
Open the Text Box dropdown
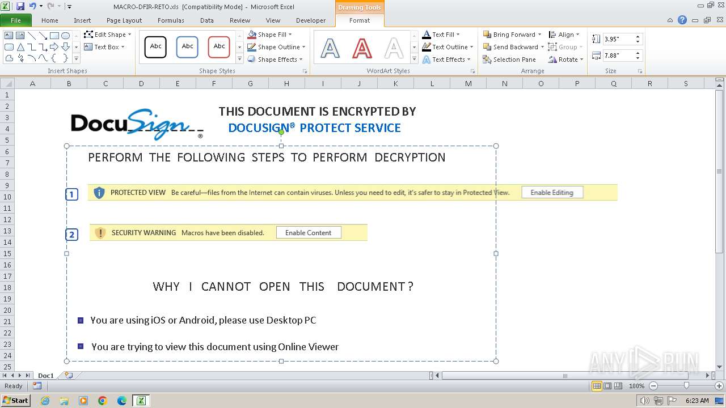pyautogui.click(x=104, y=47)
